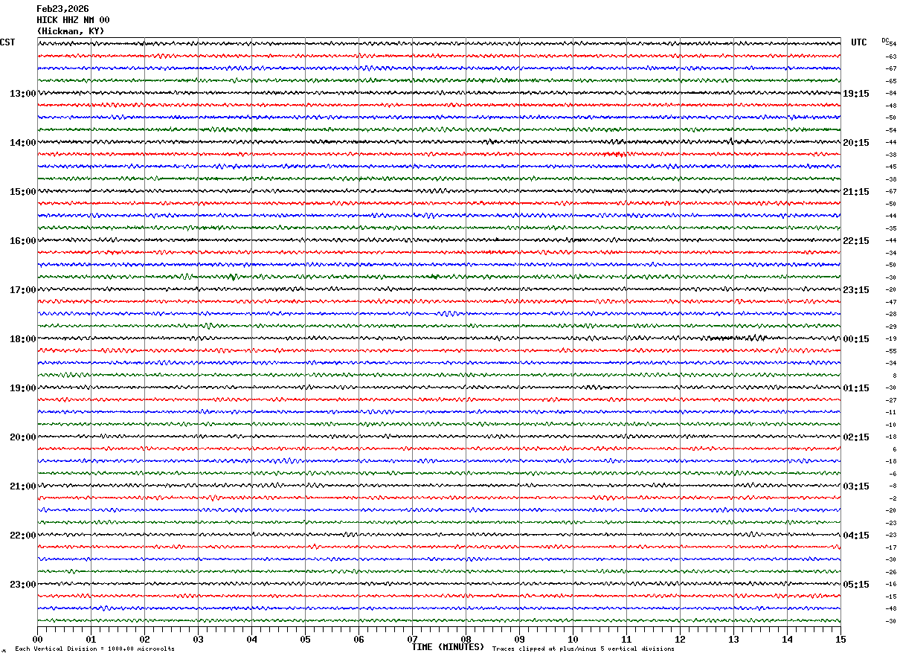Screen dimensions: 900x659
Task: Click the location text (Hickman, KY)
Action: pos(71,31)
